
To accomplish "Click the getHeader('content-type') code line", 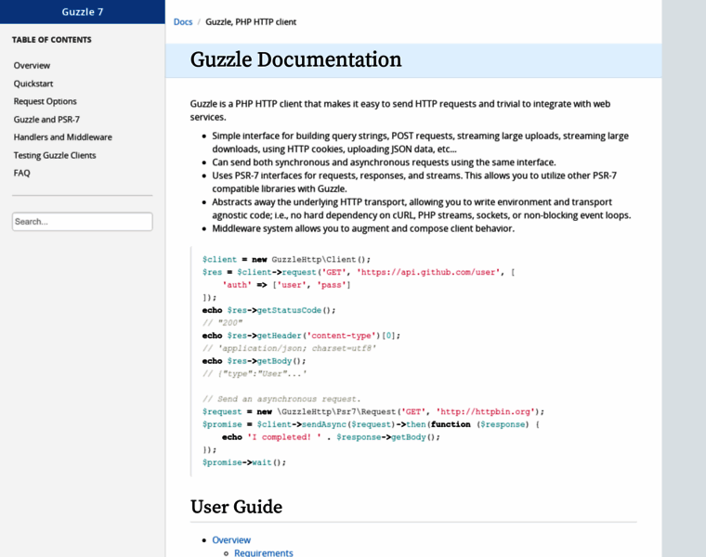I will [x=301, y=336].
